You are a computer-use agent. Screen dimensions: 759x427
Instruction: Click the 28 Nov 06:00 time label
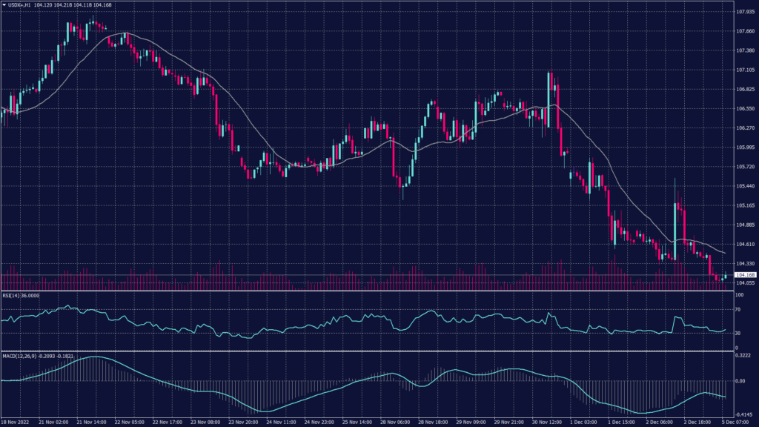click(x=397, y=420)
